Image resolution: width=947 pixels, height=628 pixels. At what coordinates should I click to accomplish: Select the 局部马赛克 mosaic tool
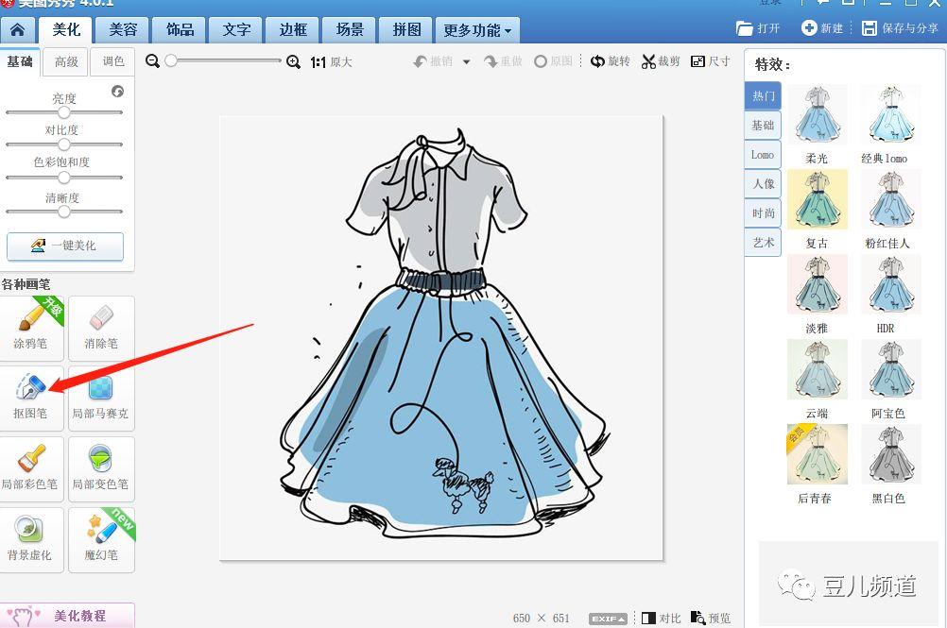[101, 399]
